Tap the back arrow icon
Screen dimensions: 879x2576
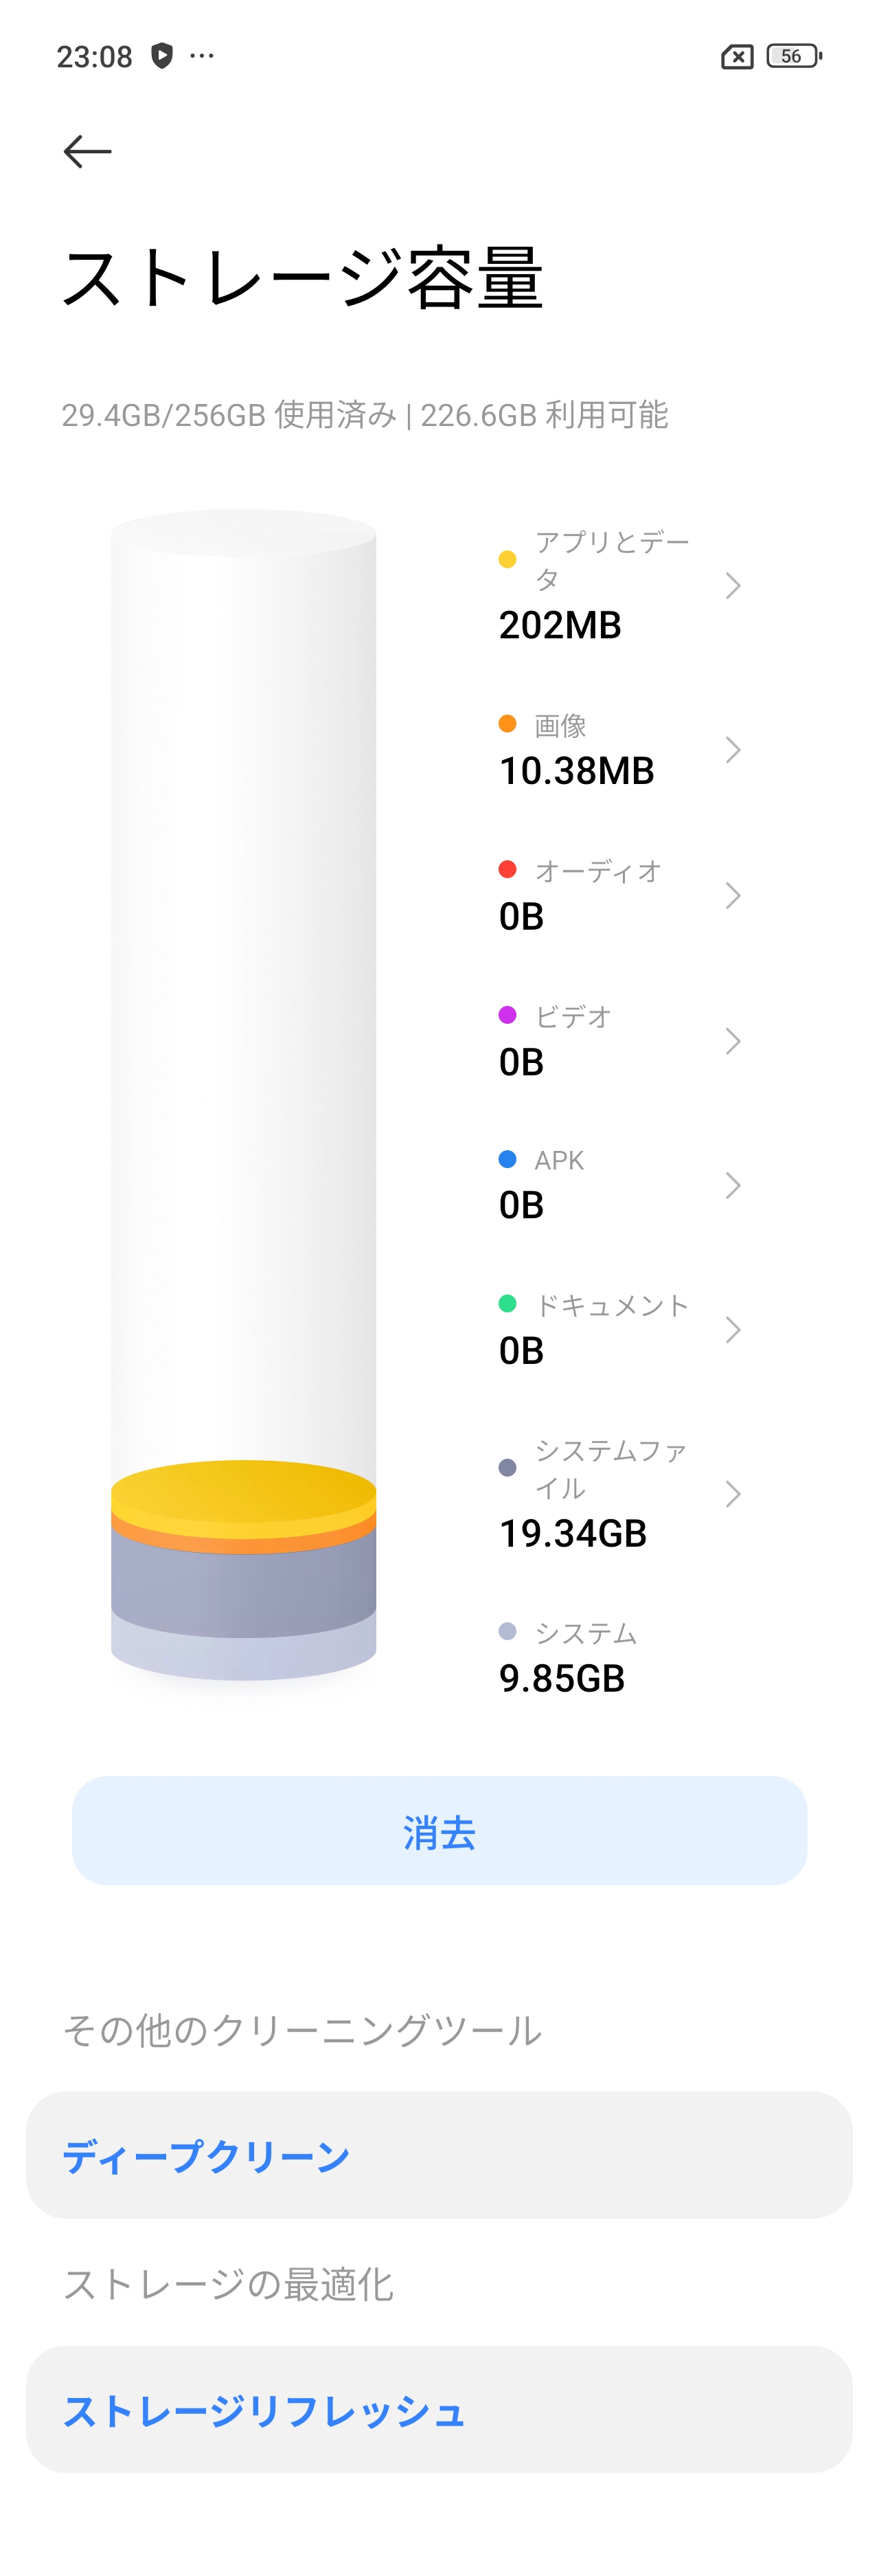coord(87,151)
